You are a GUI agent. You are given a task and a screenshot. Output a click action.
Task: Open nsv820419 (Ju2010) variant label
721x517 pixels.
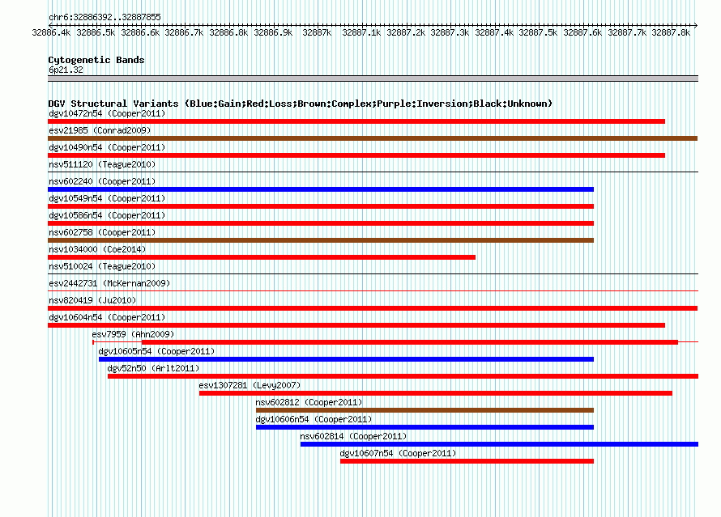pyautogui.click(x=92, y=300)
